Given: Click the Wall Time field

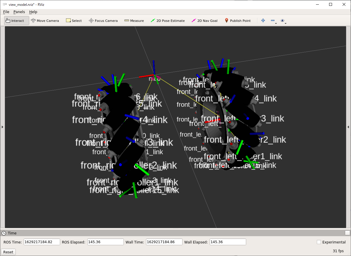Looking at the screenshot, I should coord(164,242).
